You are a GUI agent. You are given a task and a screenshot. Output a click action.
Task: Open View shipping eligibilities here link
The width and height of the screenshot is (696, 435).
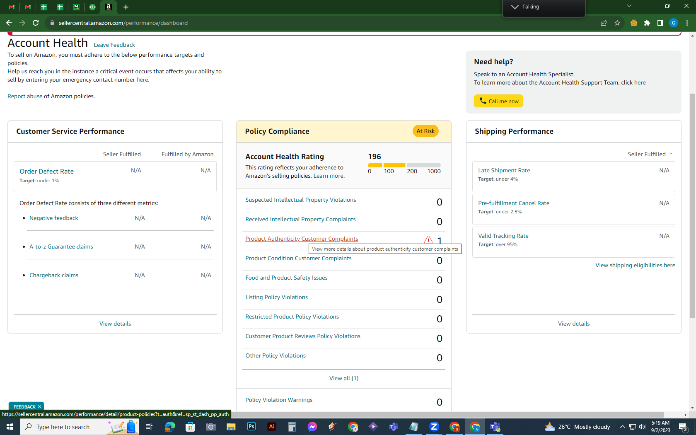[635, 265]
